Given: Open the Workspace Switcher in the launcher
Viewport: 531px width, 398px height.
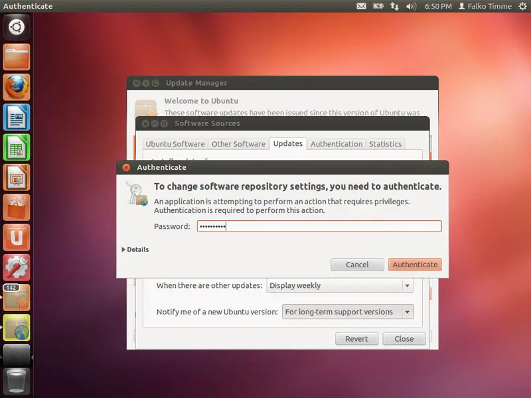Looking at the screenshot, I should click(16, 356).
